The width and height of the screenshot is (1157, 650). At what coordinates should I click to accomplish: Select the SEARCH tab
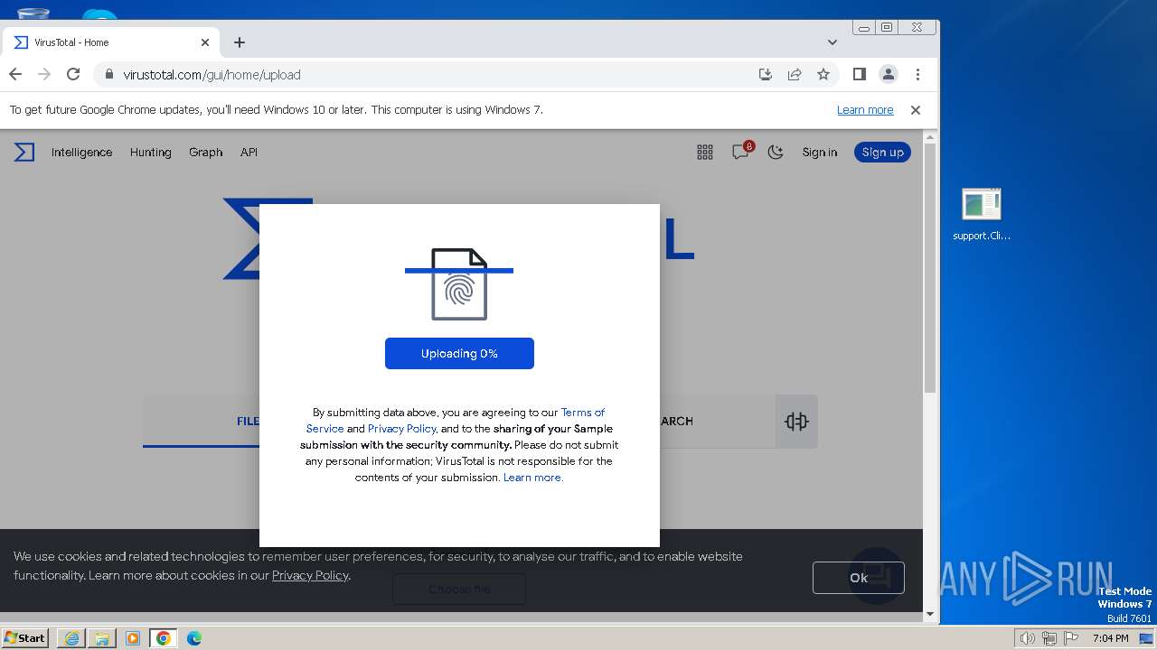677,422
